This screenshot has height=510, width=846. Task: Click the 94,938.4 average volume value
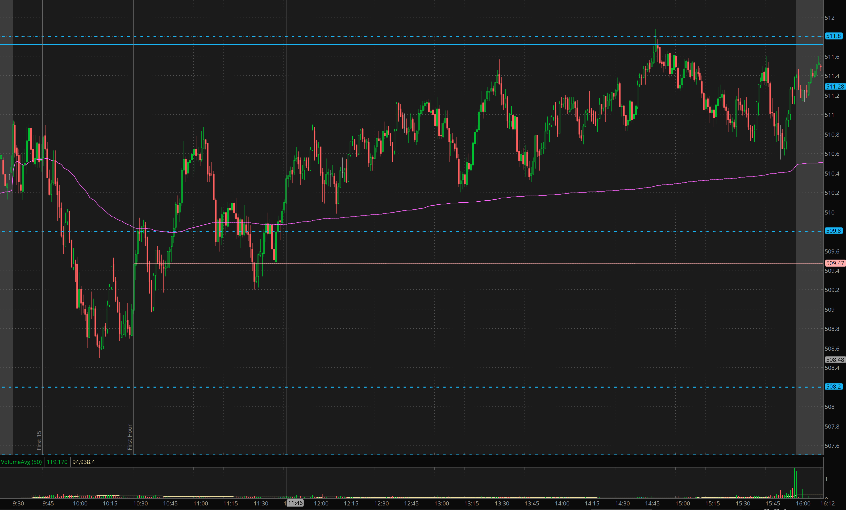84,462
